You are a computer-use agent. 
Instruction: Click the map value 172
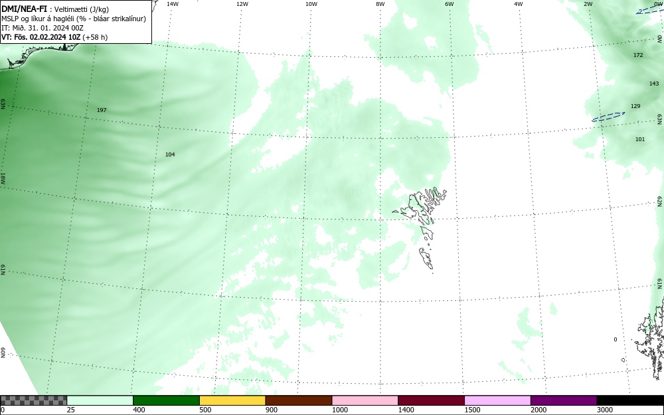click(637, 56)
